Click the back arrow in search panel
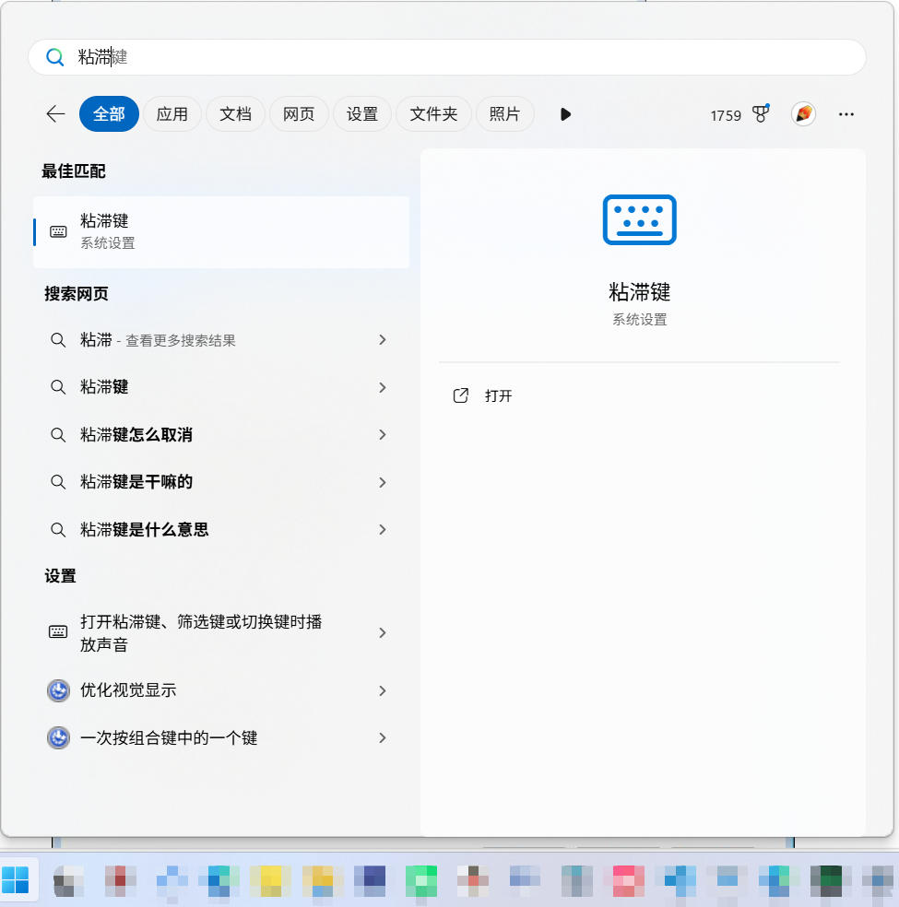This screenshot has width=899, height=907. (x=55, y=114)
